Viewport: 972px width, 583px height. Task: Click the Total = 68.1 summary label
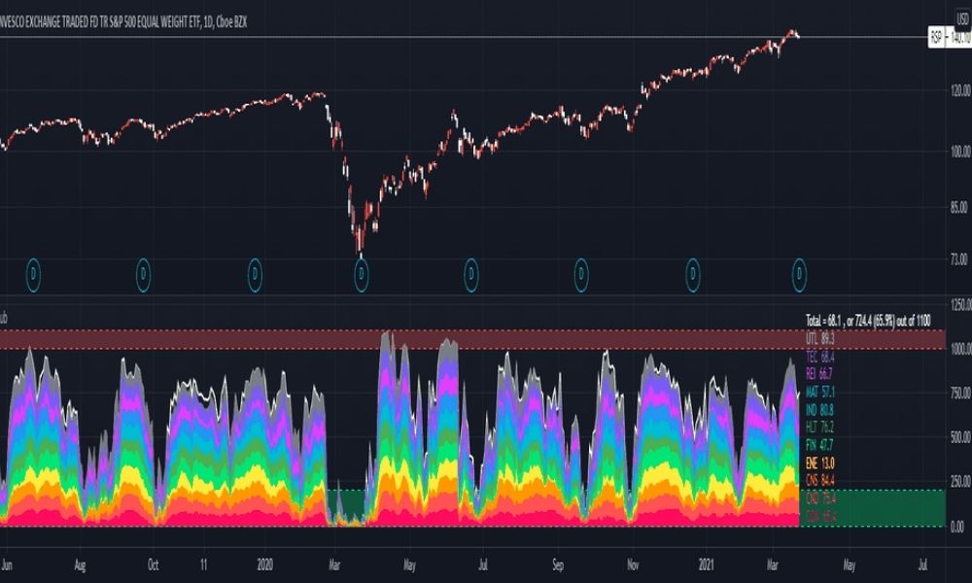[868, 321]
